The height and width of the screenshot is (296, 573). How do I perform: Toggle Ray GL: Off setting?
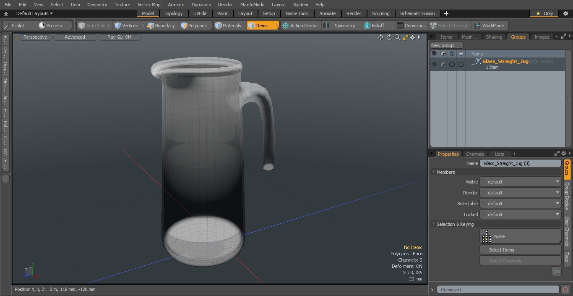point(119,37)
